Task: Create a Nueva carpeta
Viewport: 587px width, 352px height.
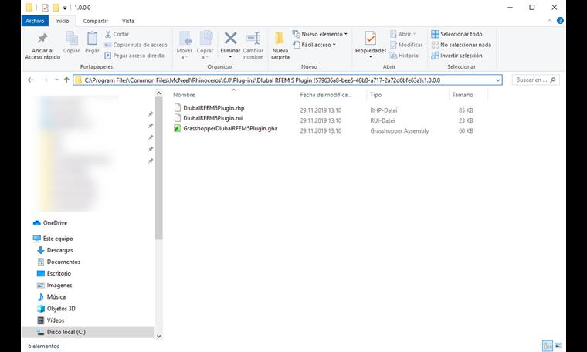Action: 280,46
